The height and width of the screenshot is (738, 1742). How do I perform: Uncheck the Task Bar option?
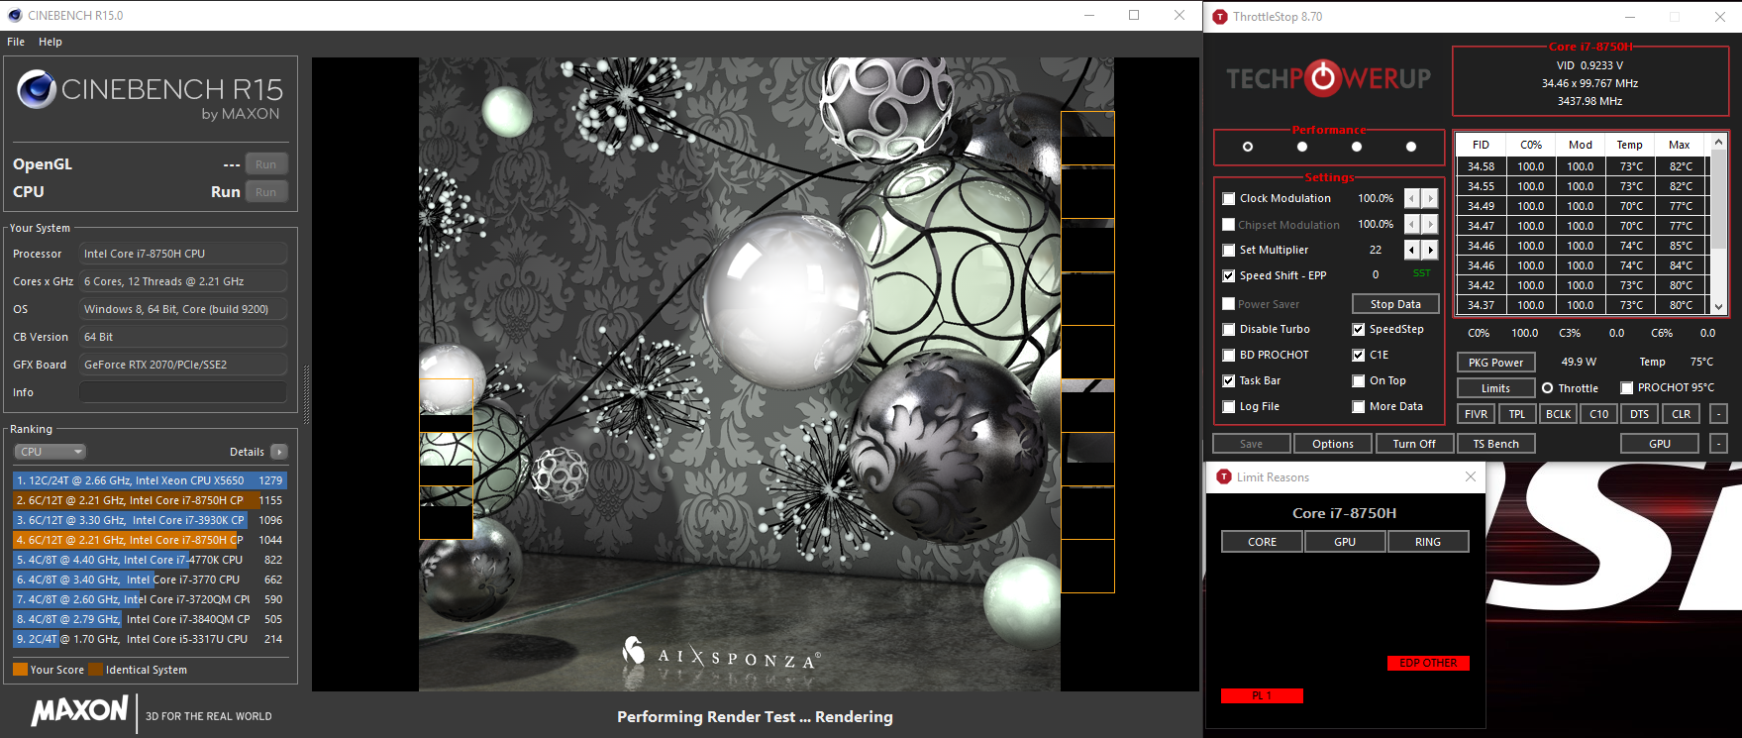[x=1229, y=380]
